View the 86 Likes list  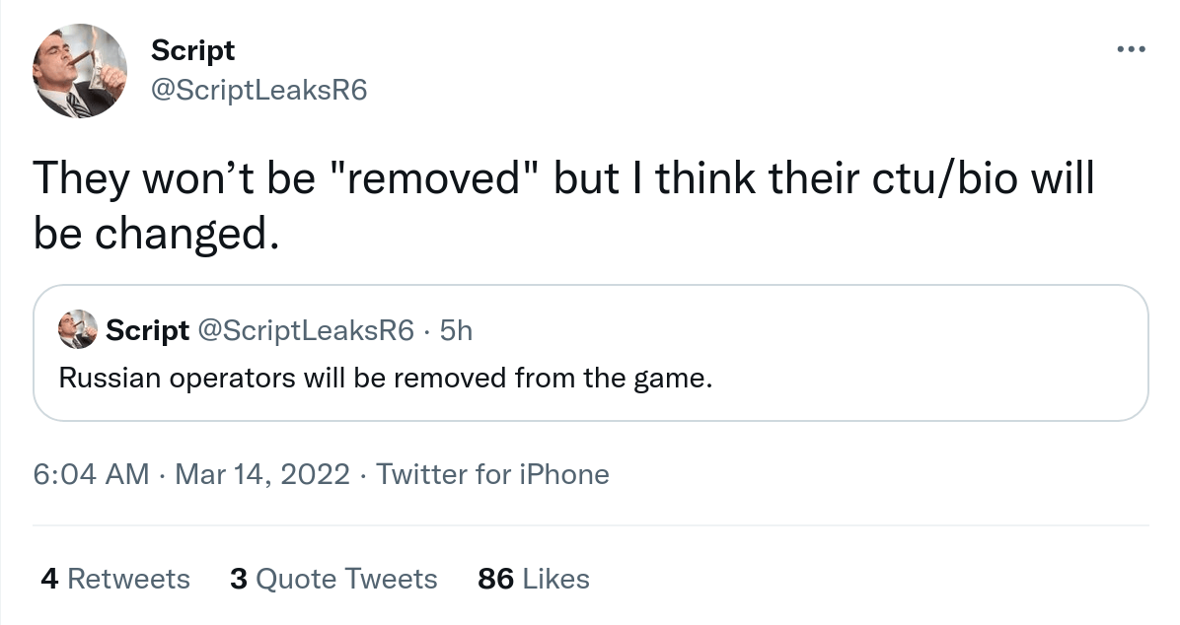click(533, 579)
